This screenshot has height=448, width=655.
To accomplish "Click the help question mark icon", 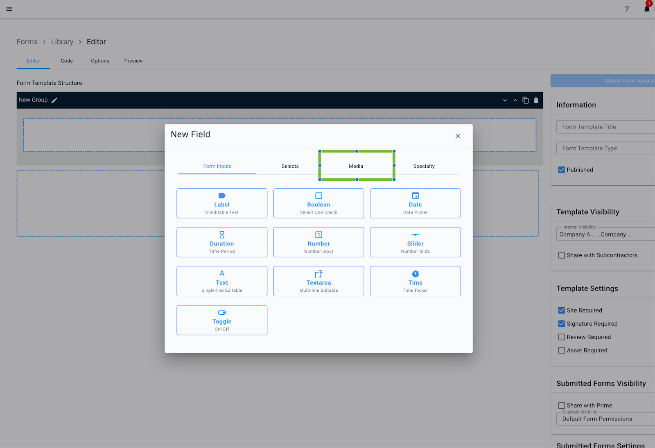I will 627,9.
